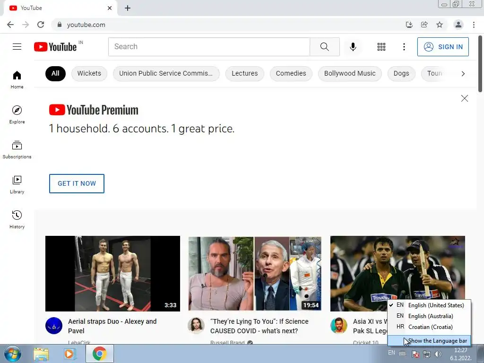
Task: Close the YouTube tab
Action: pos(110,8)
